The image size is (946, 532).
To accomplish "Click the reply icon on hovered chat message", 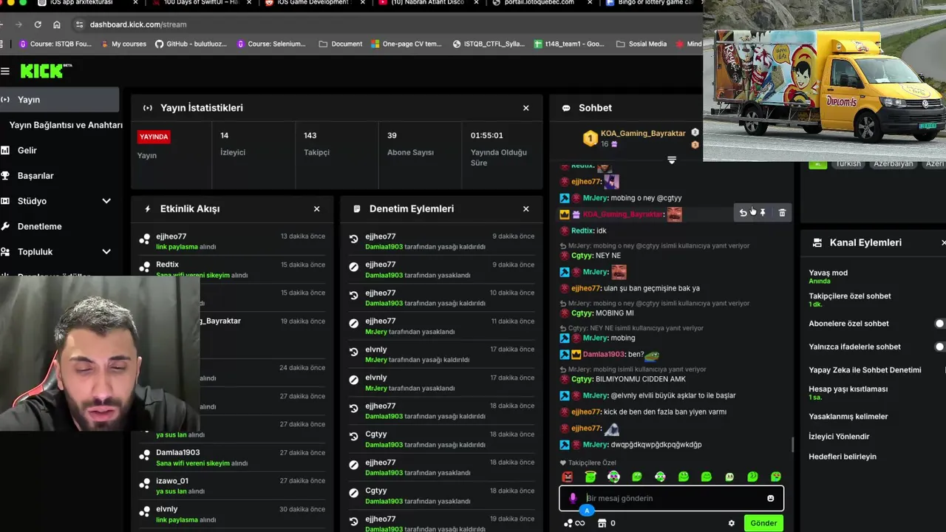I will (743, 213).
